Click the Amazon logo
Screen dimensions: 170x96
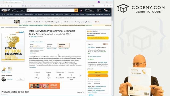coord(6,10)
